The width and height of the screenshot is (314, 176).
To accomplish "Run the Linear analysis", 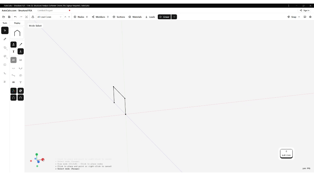I will click(x=164, y=17).
